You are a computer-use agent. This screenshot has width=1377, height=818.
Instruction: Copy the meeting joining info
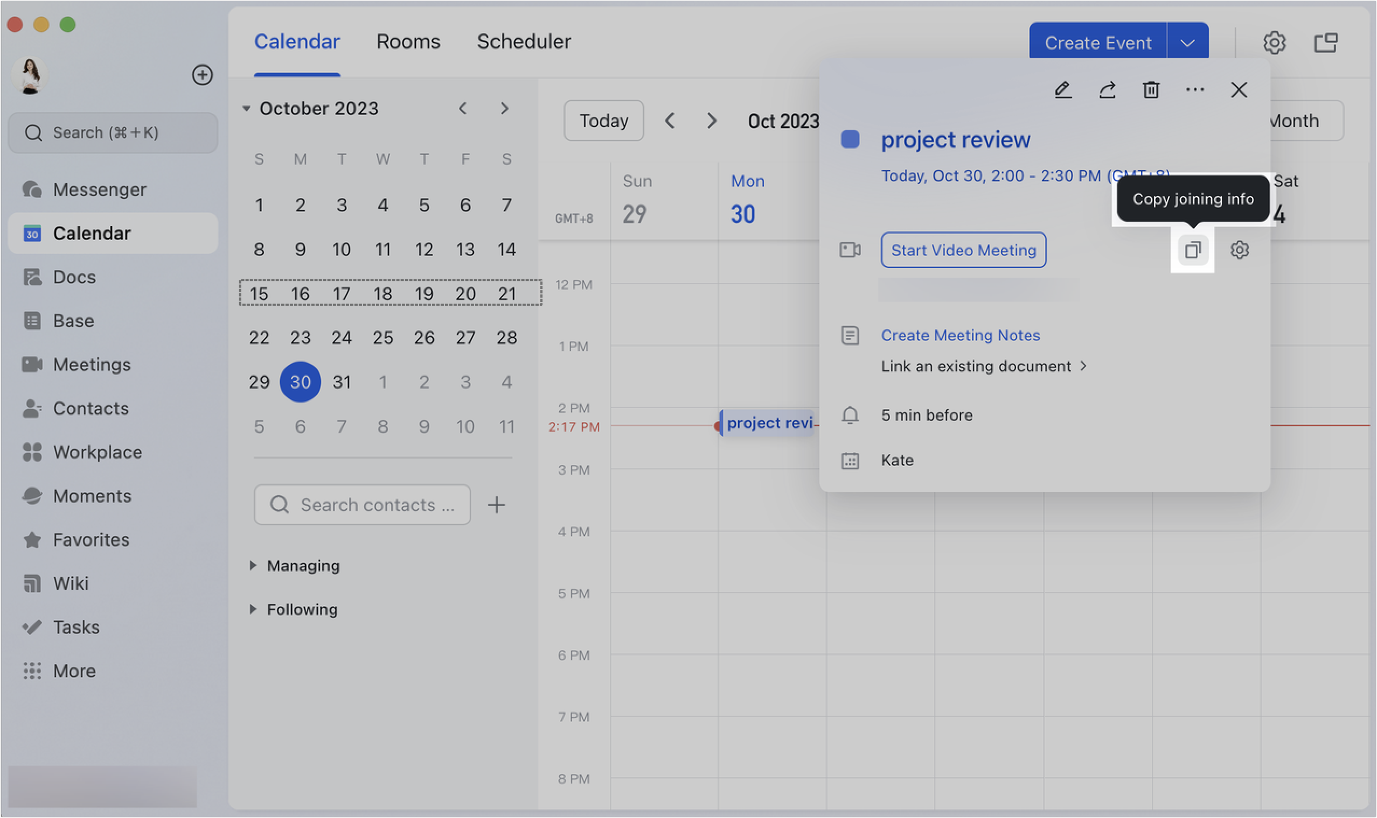click(1193, 250)
